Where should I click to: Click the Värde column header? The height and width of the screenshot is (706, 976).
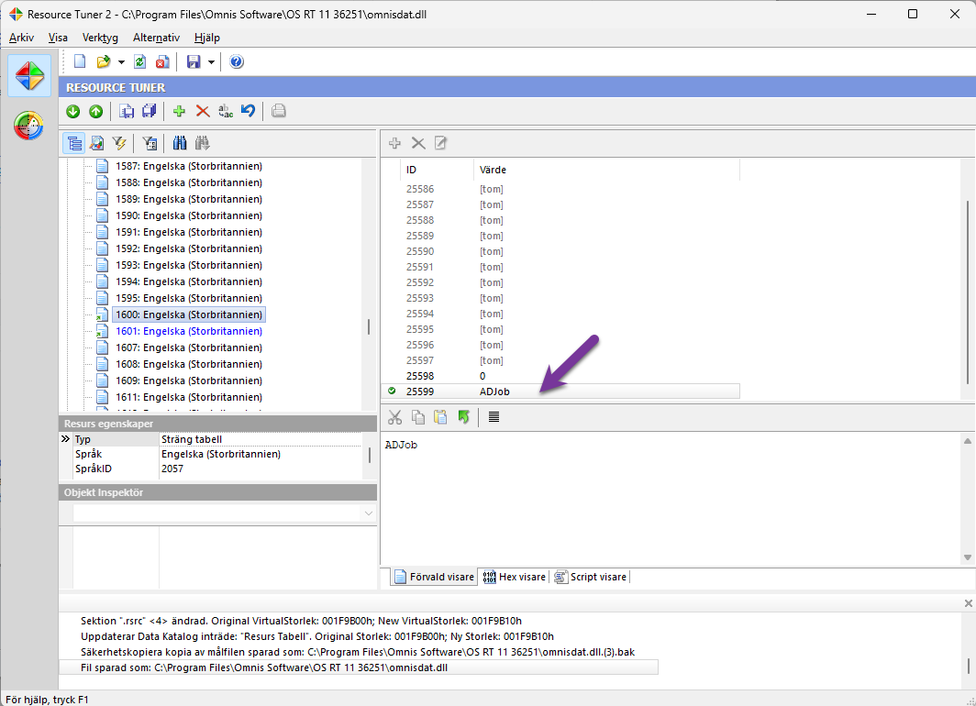pos(607,170)
